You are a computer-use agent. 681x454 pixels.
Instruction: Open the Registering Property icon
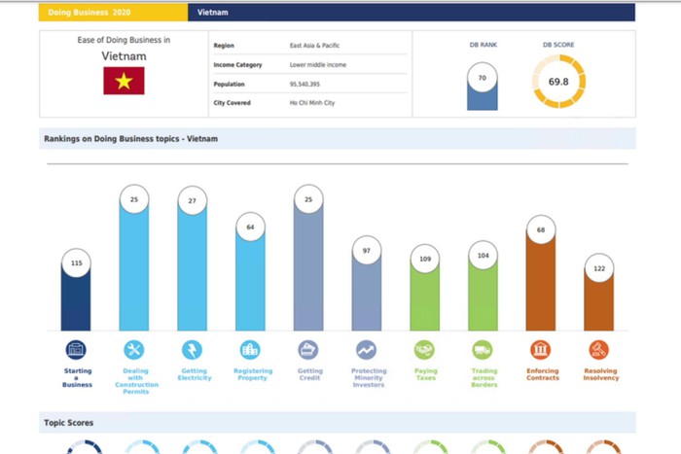point(250,350)
